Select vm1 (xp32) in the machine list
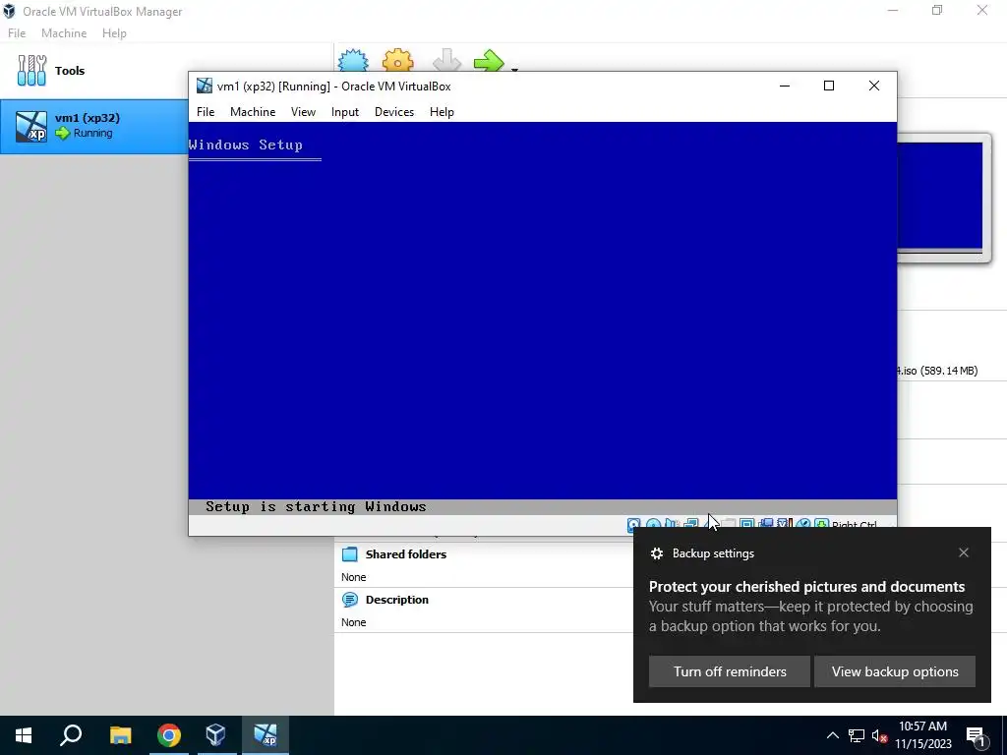 click(x=93, y=126)
